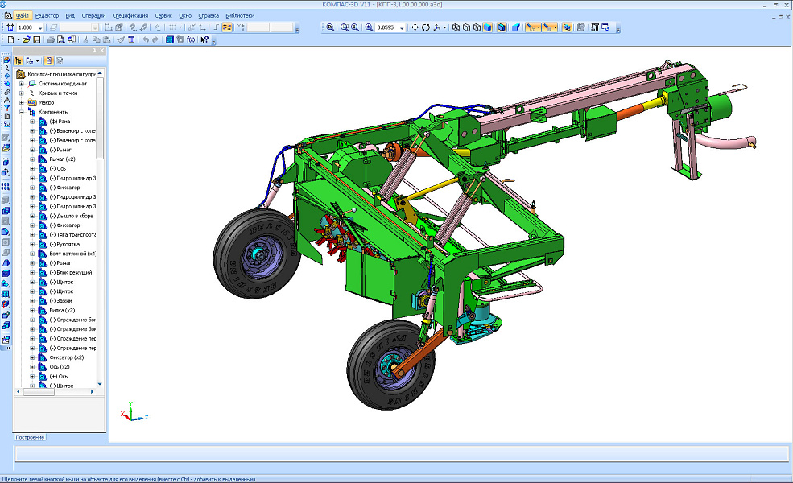Click the Undo arrow icon
Screen dimensions: 793x483
pyautogui.click(x=145, y=39)
